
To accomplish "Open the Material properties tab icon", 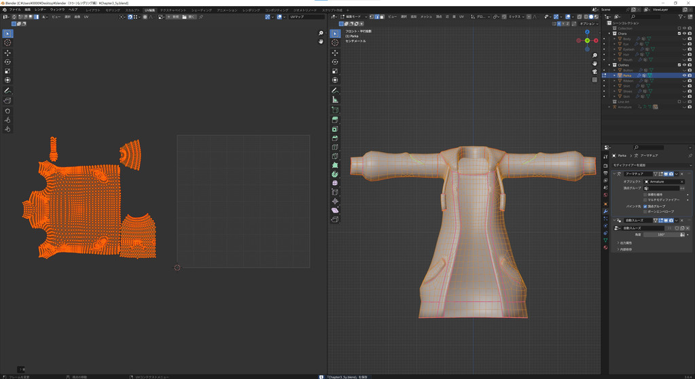I will tap(605, 248).
